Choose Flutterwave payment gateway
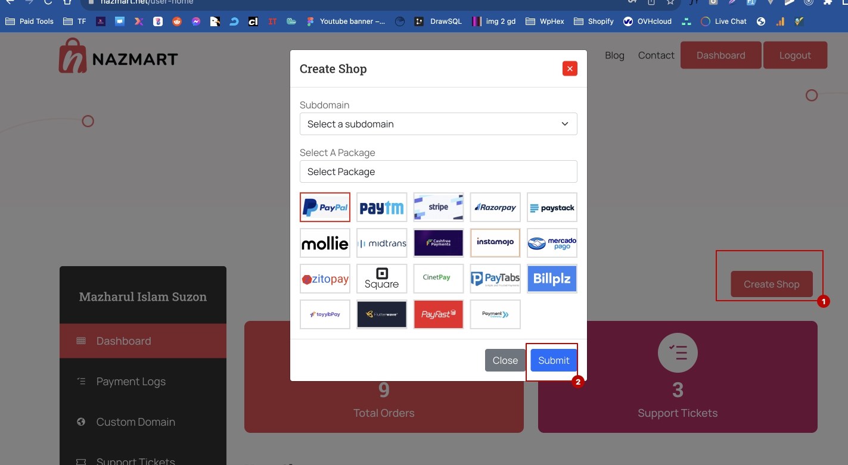 [381, 314]
